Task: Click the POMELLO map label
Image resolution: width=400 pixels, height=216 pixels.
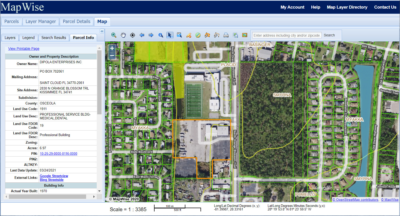Action: (x=305, y=195)
